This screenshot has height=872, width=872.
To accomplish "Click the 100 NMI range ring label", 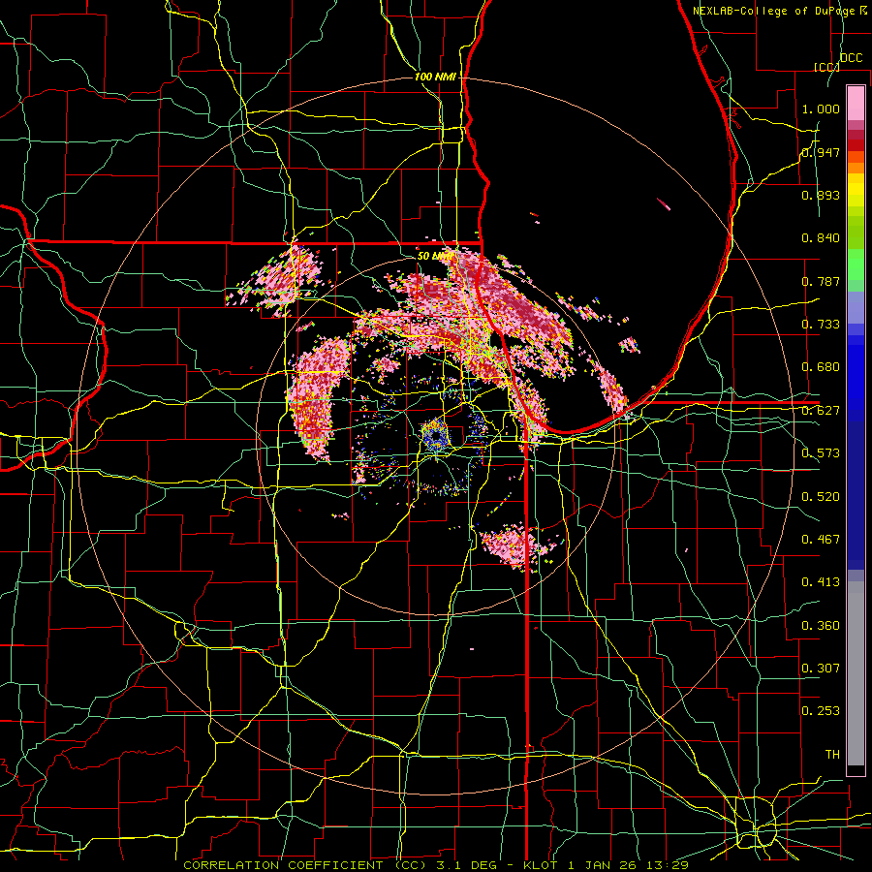I will click(x=435, y=77).
